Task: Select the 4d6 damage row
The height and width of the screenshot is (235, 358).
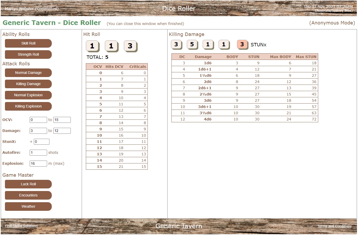Action: click(x=245, y=119)
